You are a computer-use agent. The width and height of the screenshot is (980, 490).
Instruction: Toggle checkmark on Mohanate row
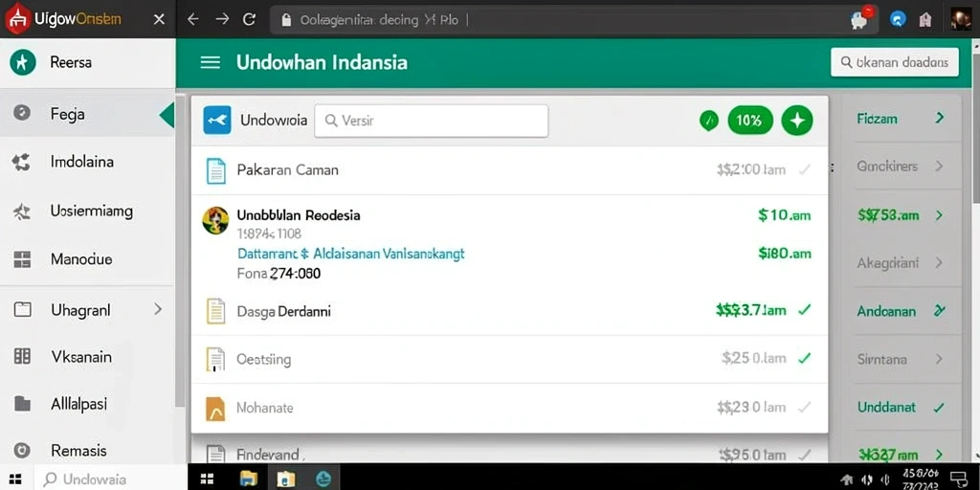click(x=805, y=407)
